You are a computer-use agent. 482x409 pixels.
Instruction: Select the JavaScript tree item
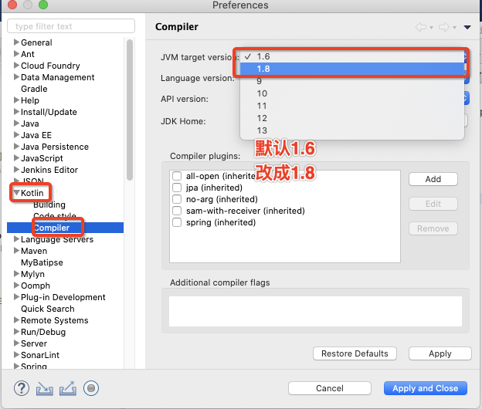42,158
